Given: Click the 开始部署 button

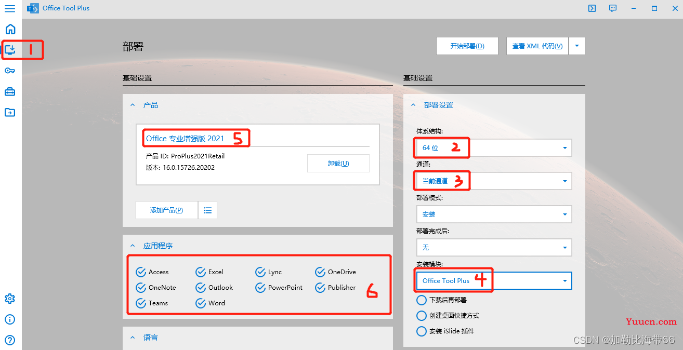Looking at the screenshot, I should pos(467,46).
